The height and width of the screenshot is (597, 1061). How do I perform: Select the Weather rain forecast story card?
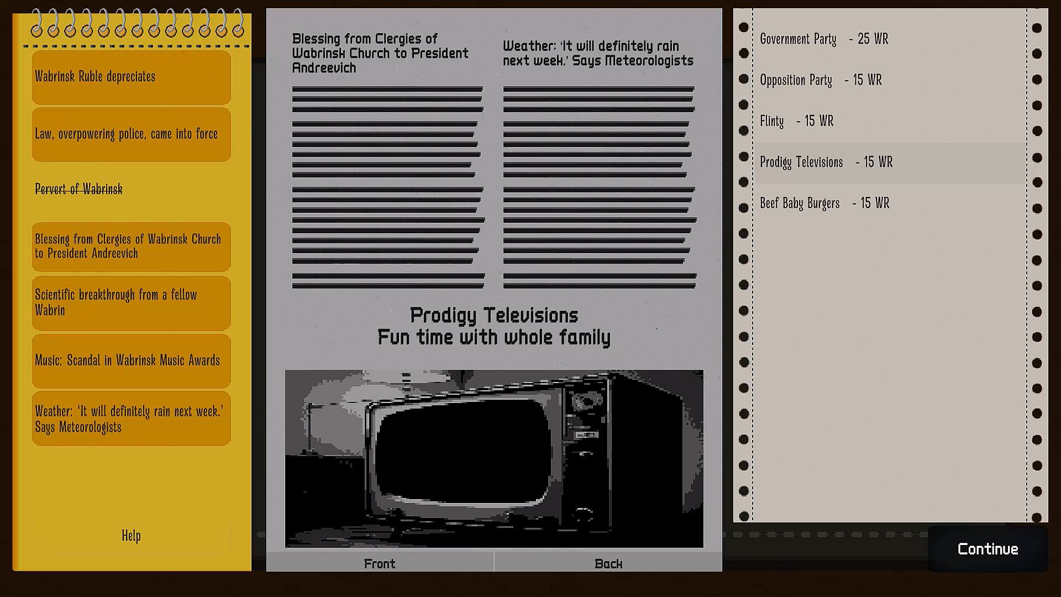[x=131, y=418]
